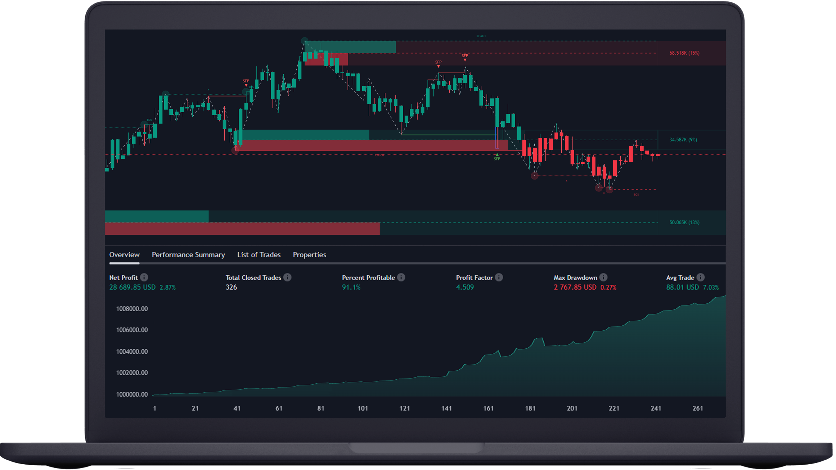Click the CHoCH label above the chart
The image size is (836, 470).
481,36
